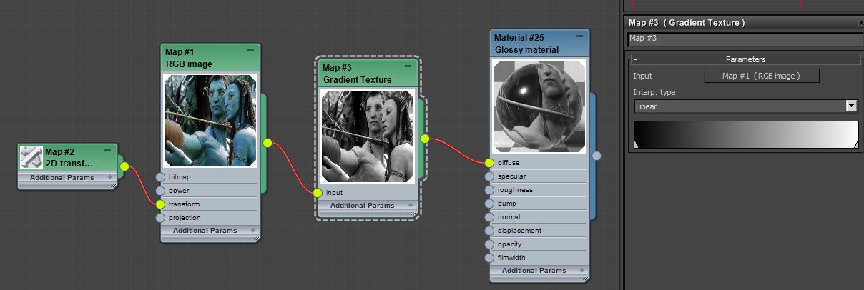
Task: Click the grayscale gradient bar
Action: [x=745, y=135]
